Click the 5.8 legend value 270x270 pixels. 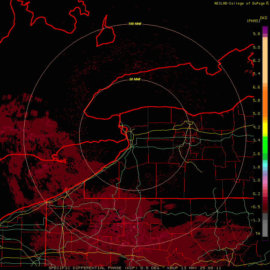point(256,100)
